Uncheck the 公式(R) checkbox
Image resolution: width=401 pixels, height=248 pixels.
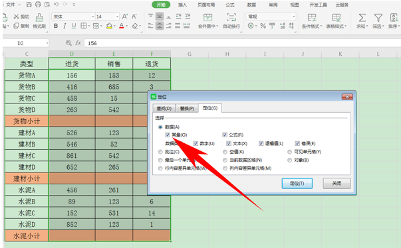(x=225, y=135)
